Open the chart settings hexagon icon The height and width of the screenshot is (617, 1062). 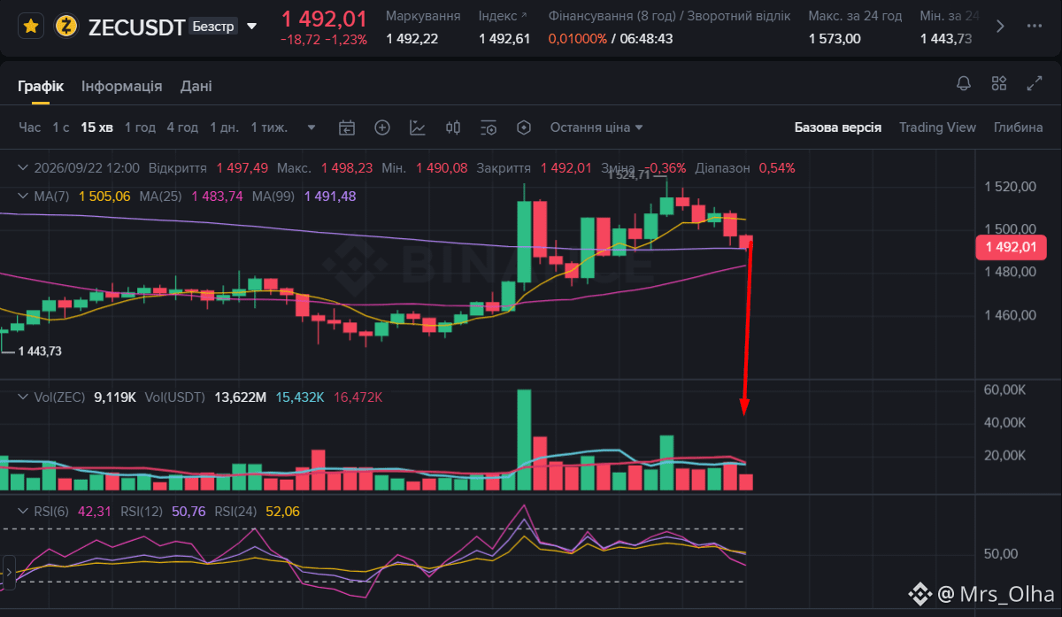click(x=524, y=127)
